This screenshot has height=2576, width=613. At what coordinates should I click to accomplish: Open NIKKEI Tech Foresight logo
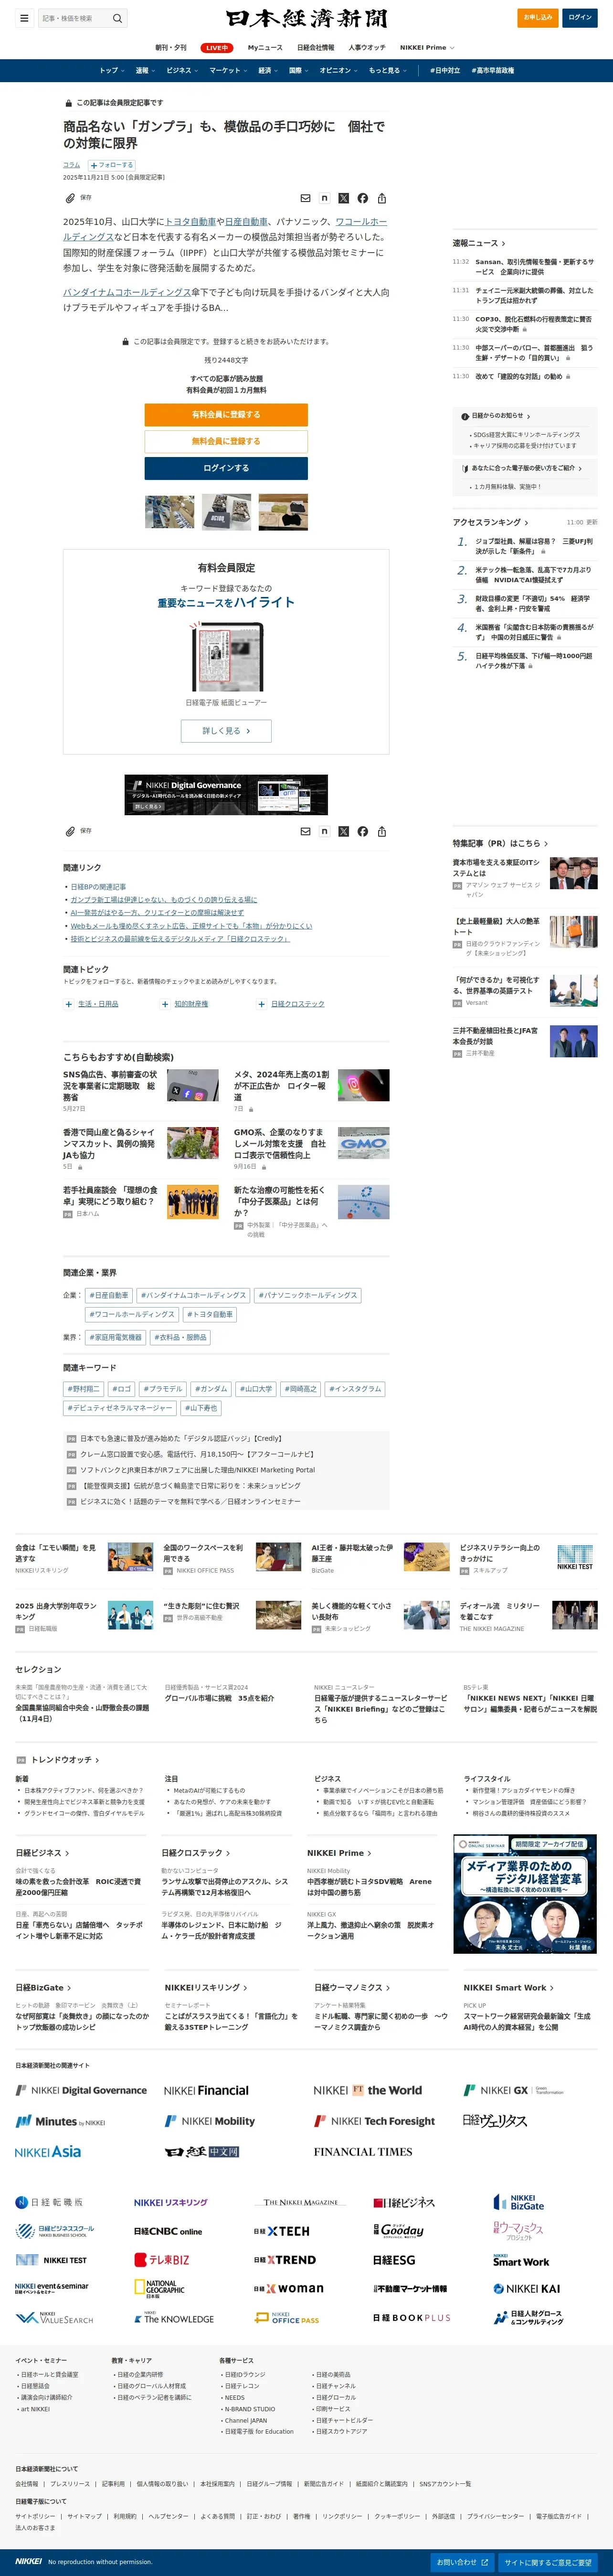[374, 2121]
